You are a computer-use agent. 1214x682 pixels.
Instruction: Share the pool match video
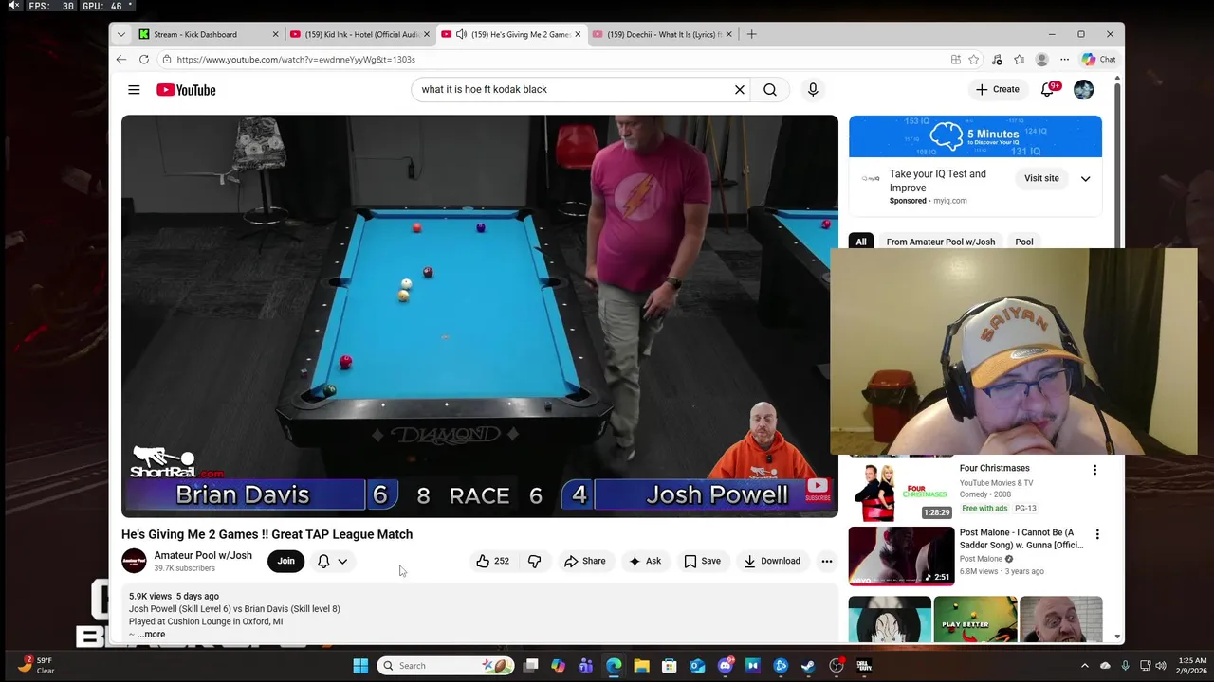(x=584, y=561)
